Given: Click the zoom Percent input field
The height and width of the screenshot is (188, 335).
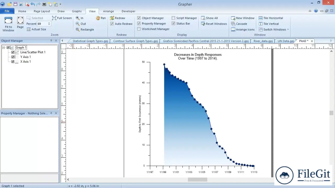Looking at the screenshot, I should pos(42,24).
